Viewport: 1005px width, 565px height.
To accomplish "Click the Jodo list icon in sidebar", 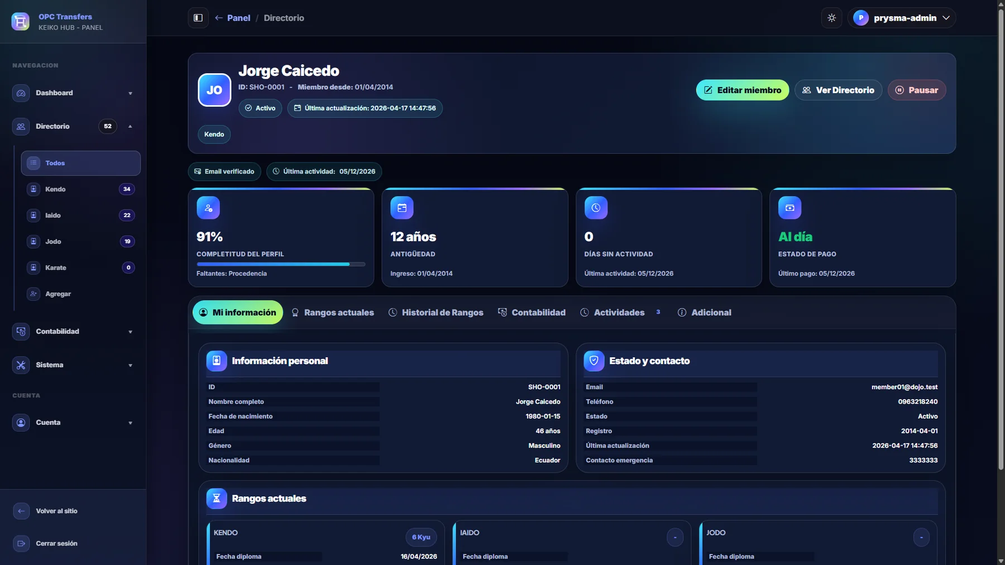I will tap(33, 242).
